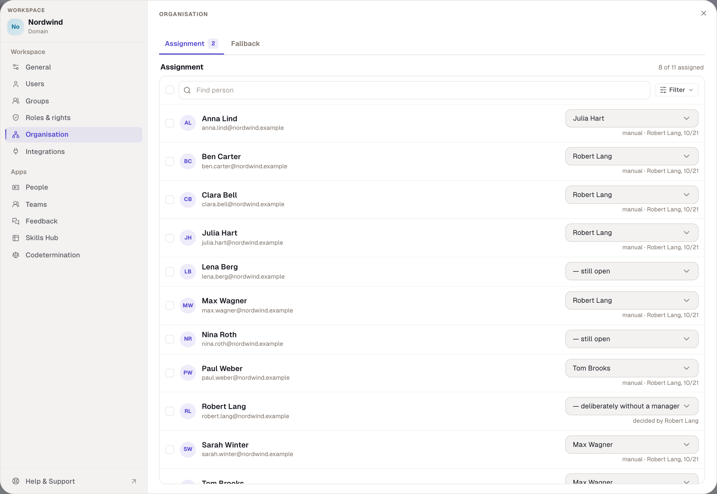Open Help & Support link

(x=74, y=481)
